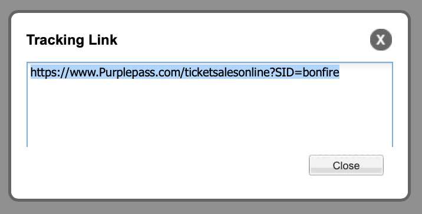Click the equals sign before bonfire
Viewport: 422px width, 214px height.
pyautogui.click(x=298, y=72)
